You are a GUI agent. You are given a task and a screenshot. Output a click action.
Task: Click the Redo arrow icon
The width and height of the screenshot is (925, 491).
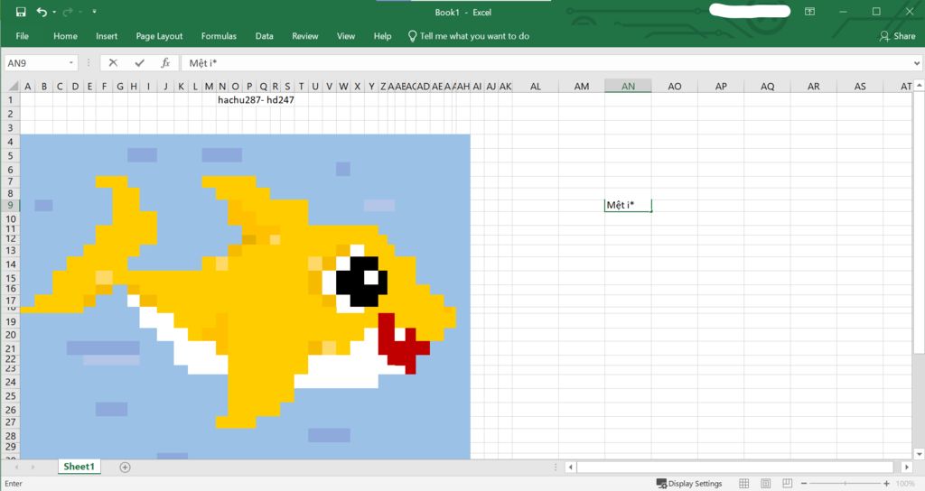pos(68,12)
